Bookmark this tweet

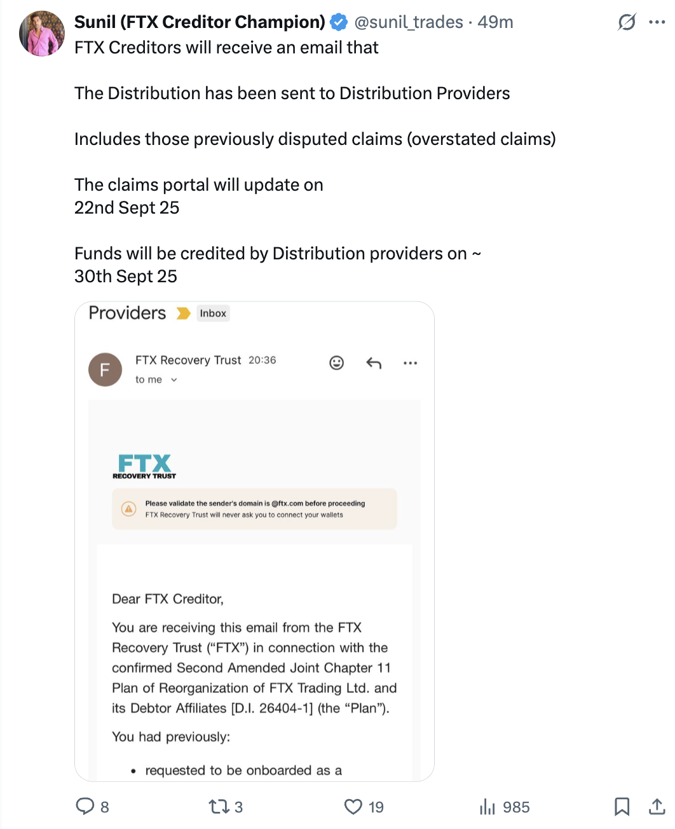click(x=622, y=806)
